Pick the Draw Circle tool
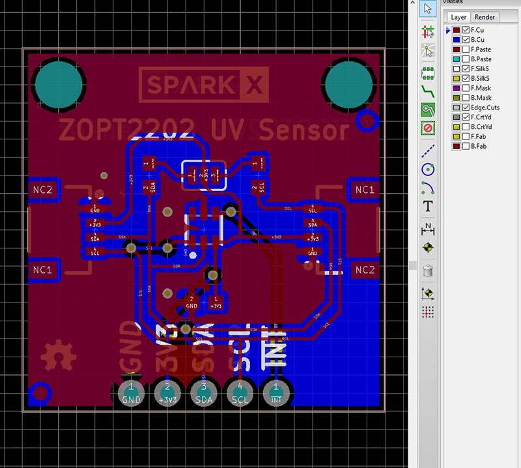Image resolution: width=521 pixels, height=468 pixels. pyautogui.click(x=428, y=169)
